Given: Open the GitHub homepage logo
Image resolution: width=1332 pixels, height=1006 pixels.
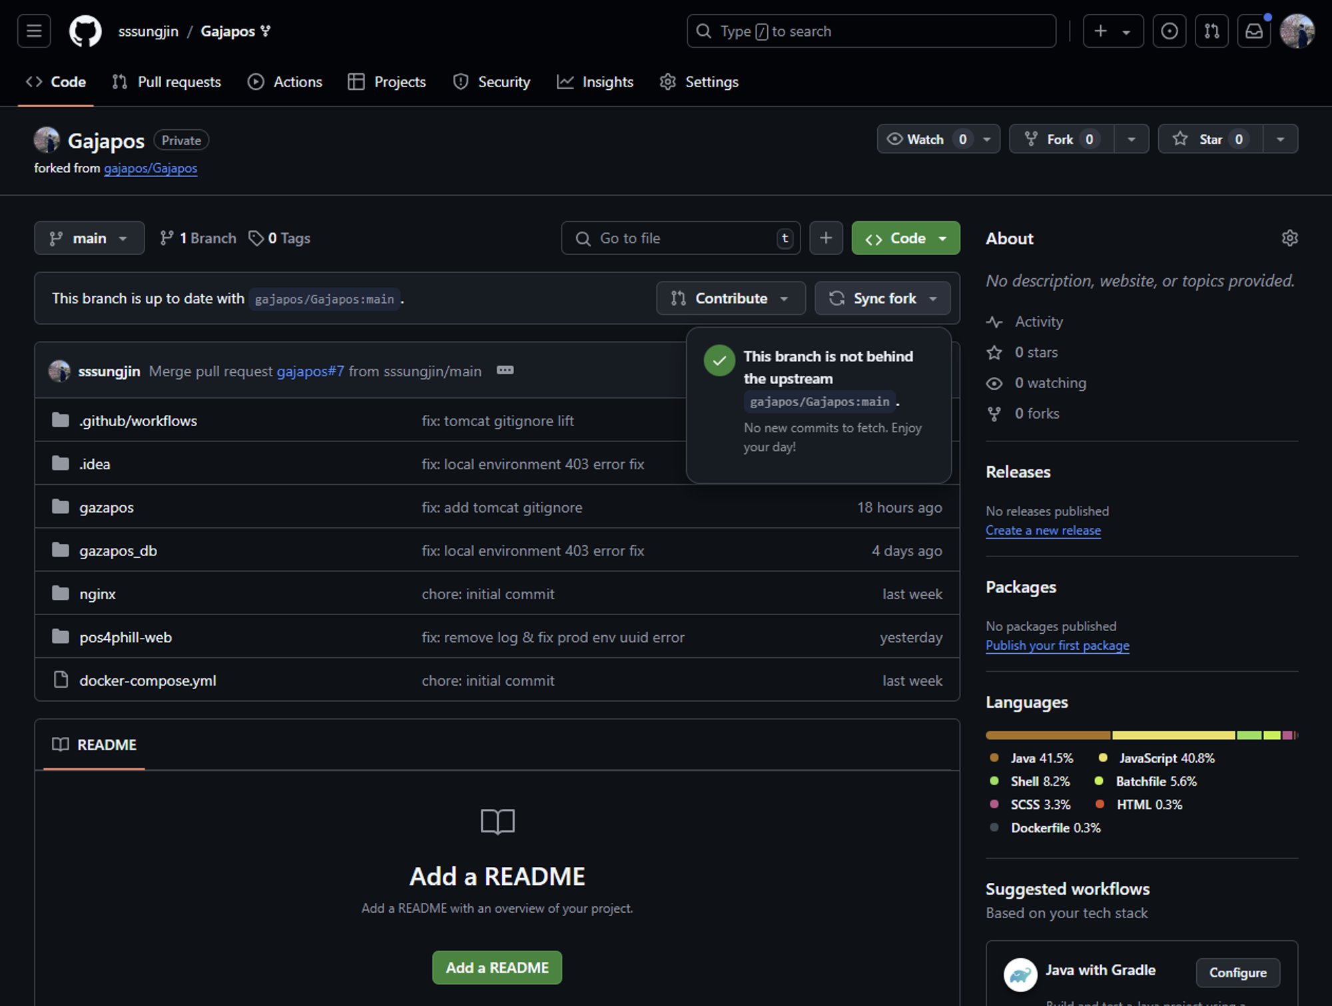Looking at the screenshot, I should pyautogui.click(x=85, y=31).
